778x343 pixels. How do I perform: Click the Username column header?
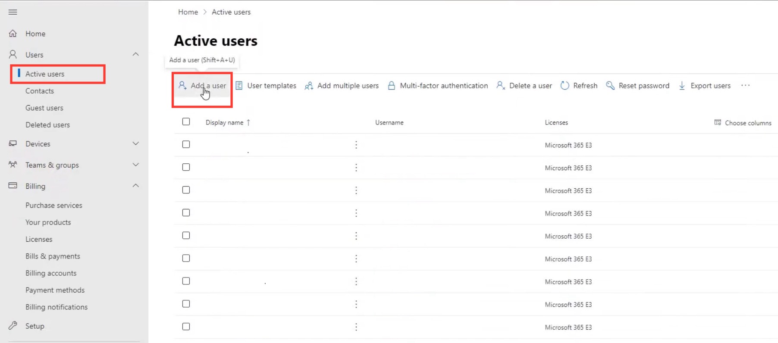tap(389, 122)
